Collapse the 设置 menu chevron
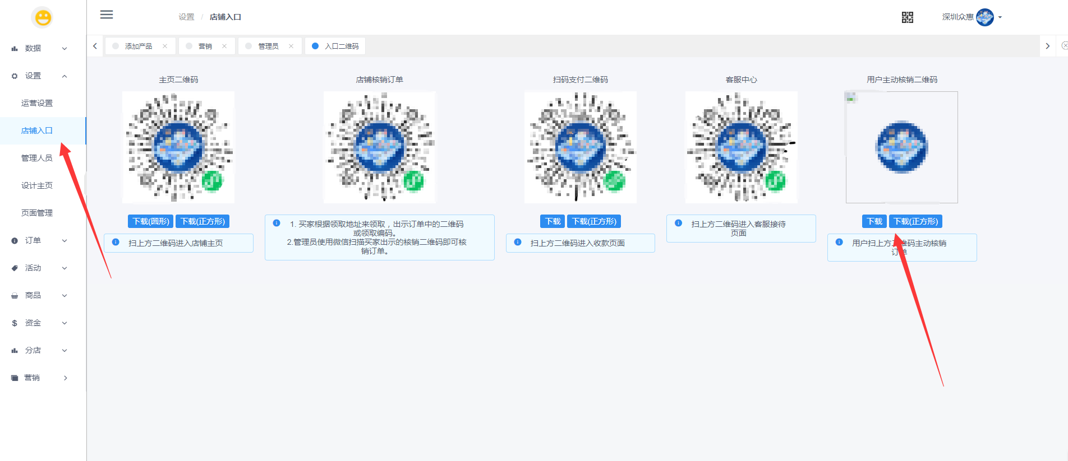The height and width of the screenshot is (461, 1068). coord(65,76)
